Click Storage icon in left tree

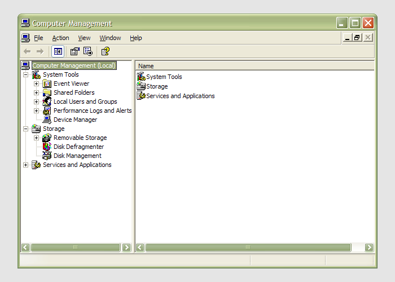(x=36, y=129)
